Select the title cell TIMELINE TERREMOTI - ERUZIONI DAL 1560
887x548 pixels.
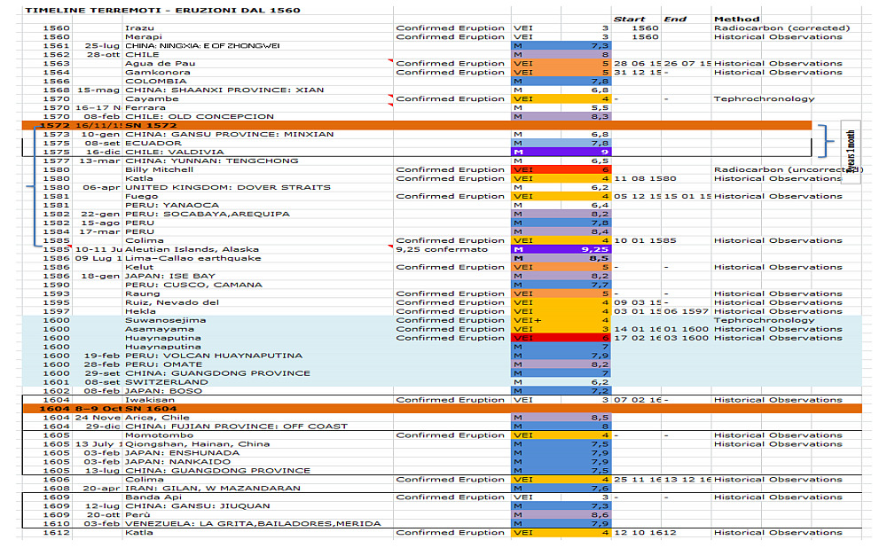(x=163, y=10)
